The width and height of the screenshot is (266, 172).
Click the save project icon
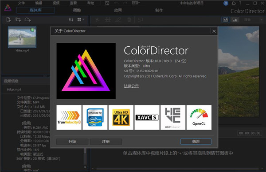click(107, 3)
